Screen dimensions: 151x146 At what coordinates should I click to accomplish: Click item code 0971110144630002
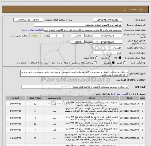(129, 118)
